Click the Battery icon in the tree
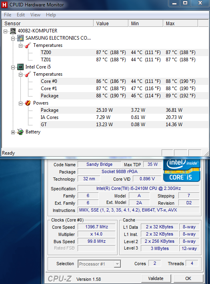The height and width of the screenshot is (284, 210). (20, 132)
